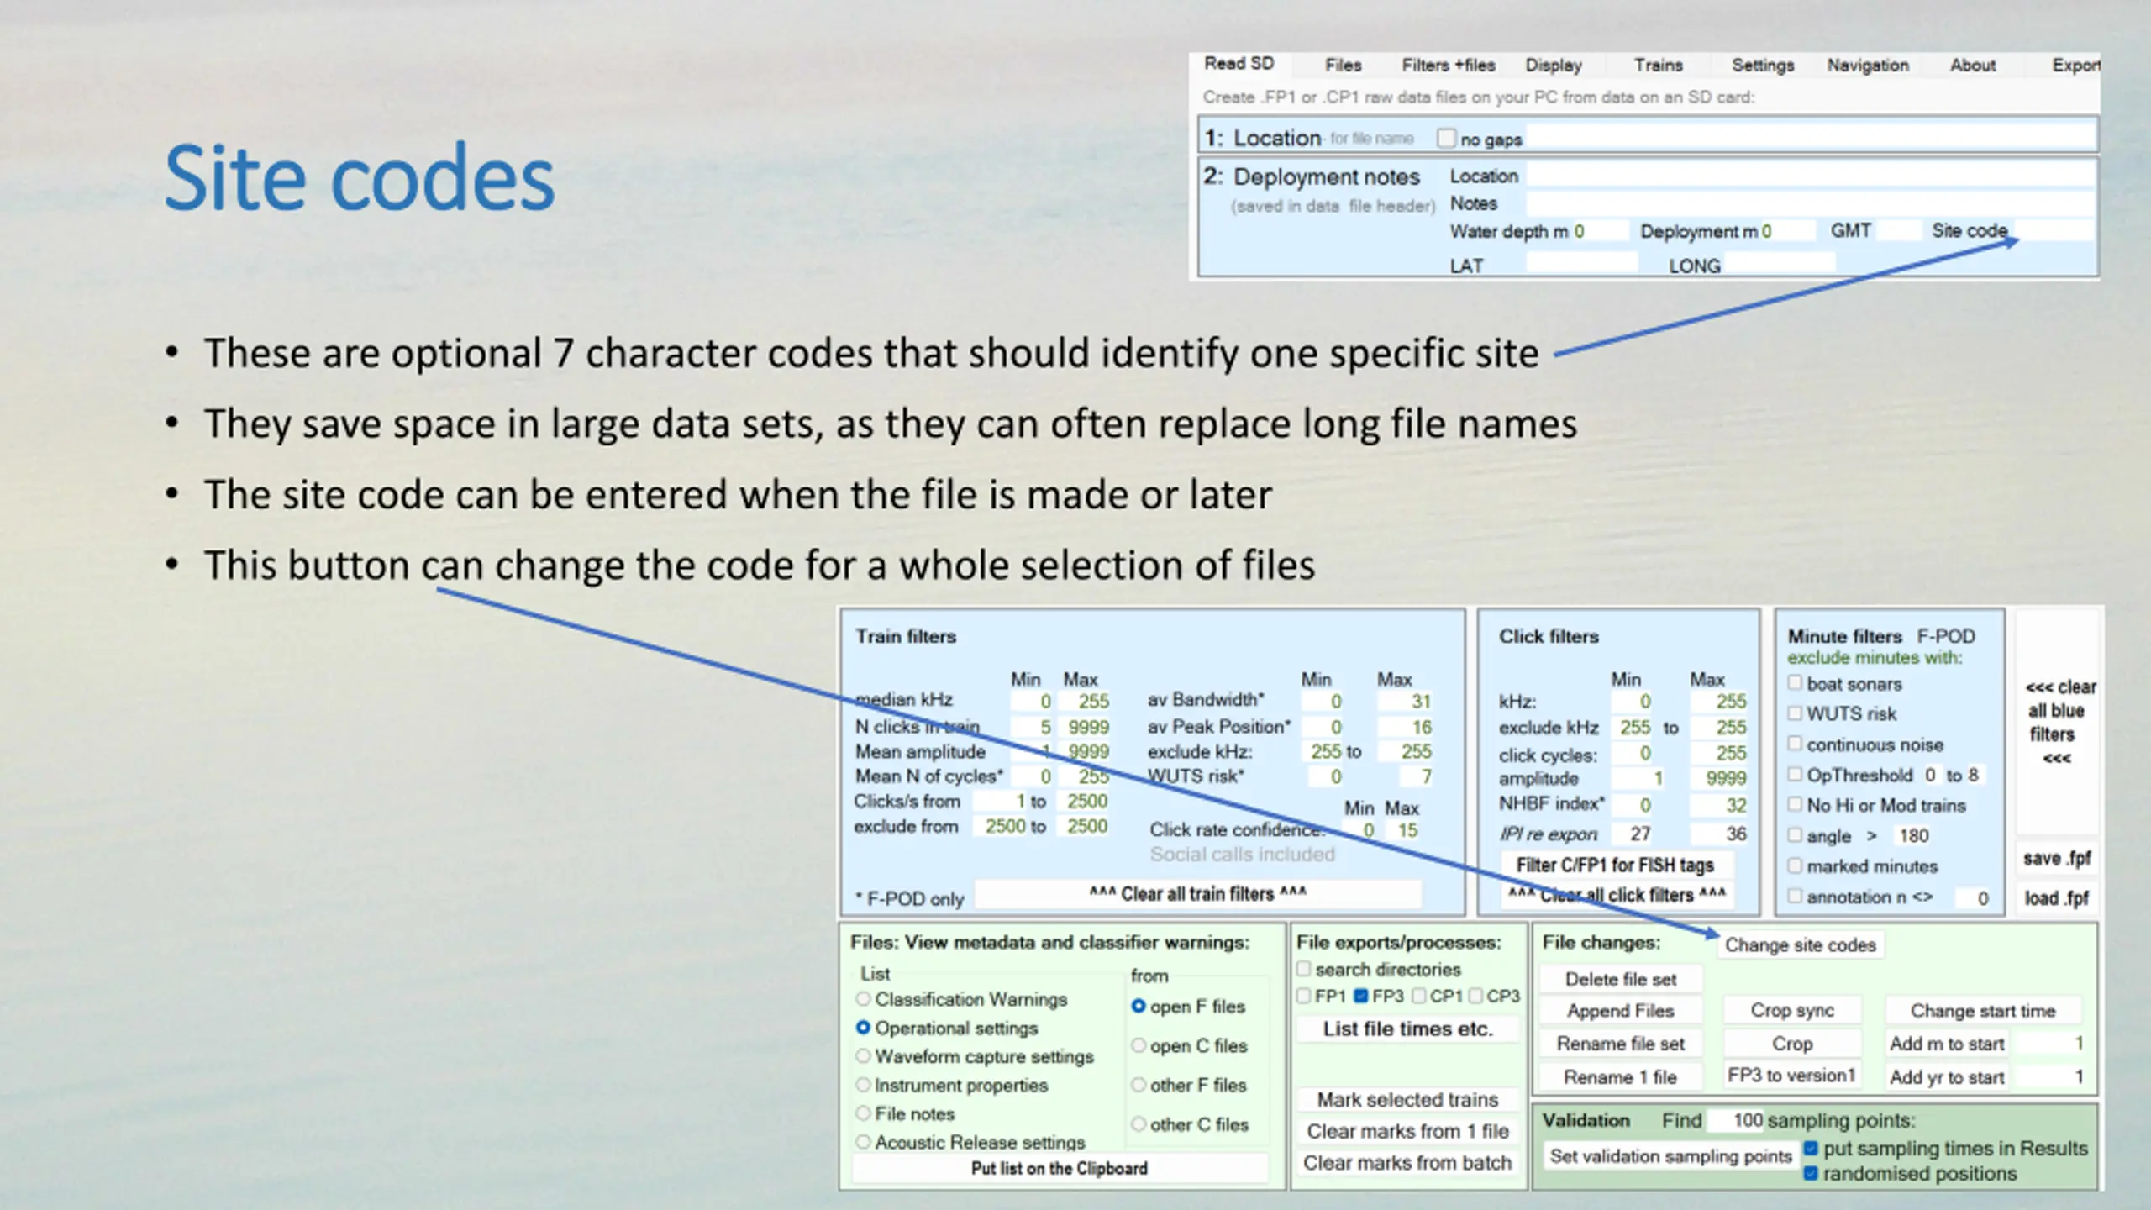
Task: Open the Read SD tab
Action: click(x=1239, y=64)
